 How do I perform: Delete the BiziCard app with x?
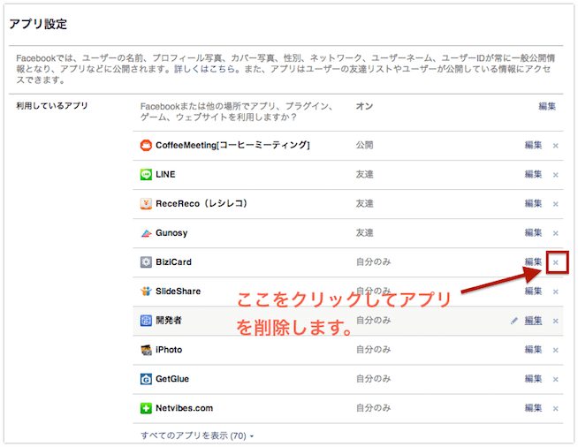556,262
